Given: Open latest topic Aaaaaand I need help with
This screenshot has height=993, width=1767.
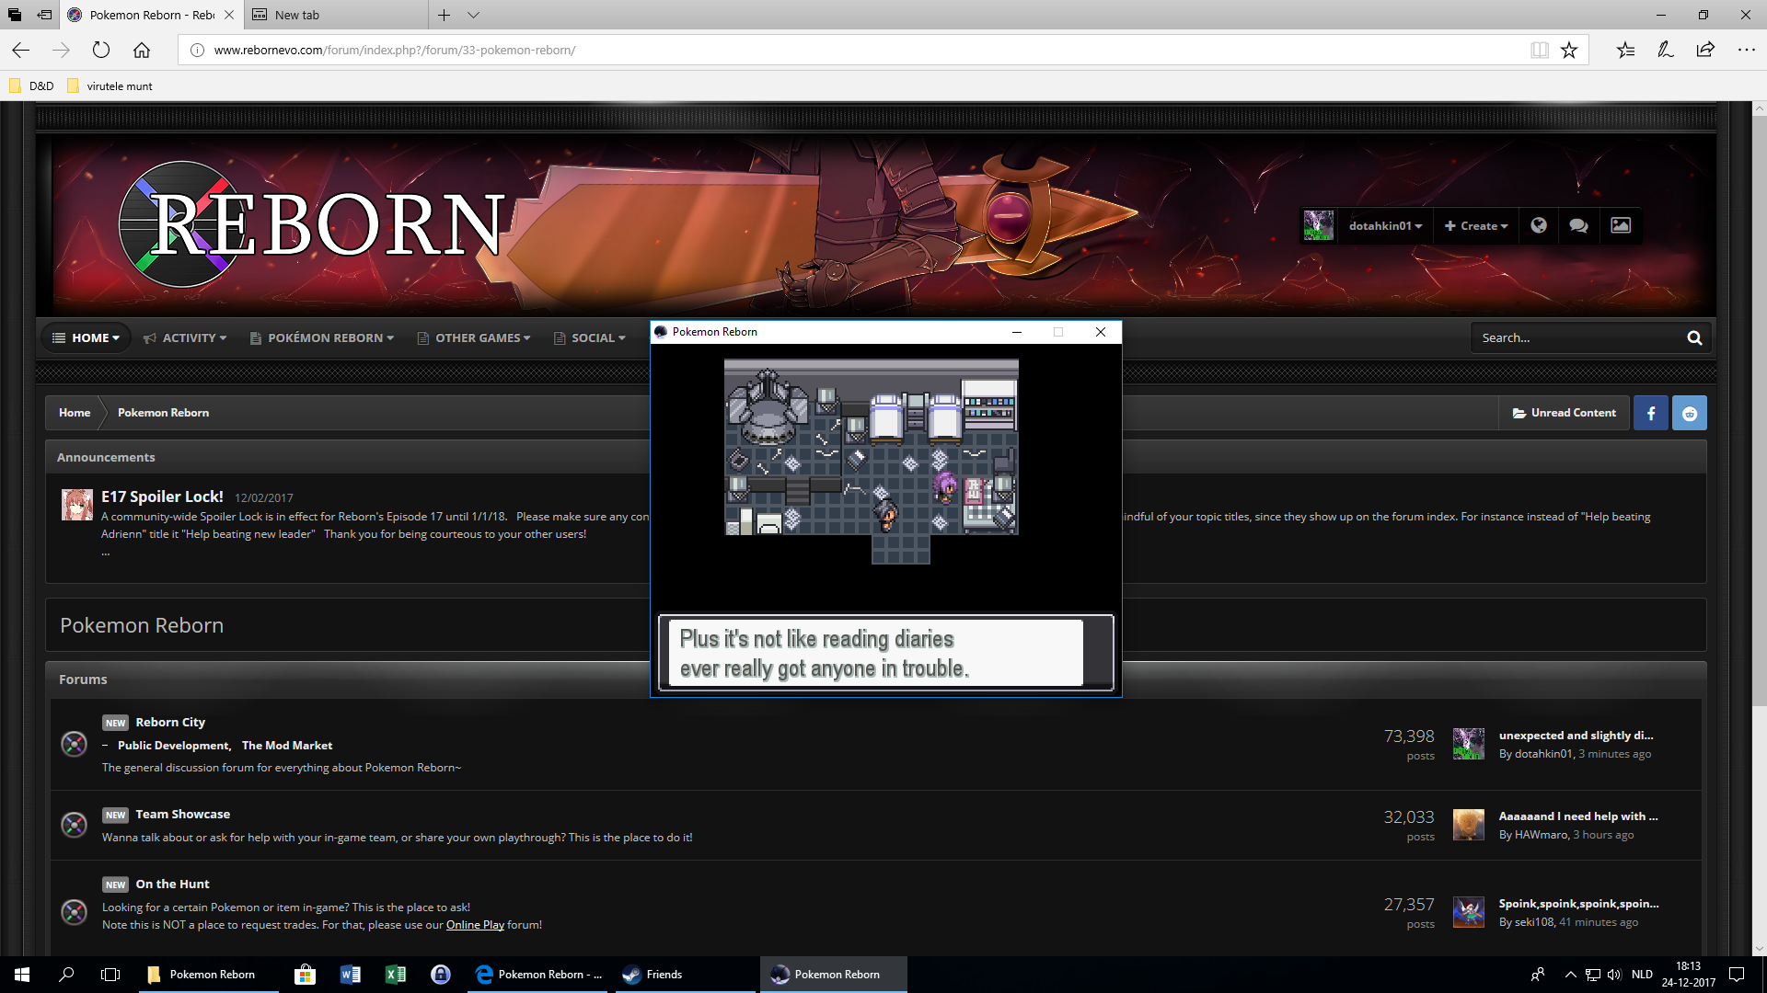Looking at the screenshot, I should click(1577, 816).
